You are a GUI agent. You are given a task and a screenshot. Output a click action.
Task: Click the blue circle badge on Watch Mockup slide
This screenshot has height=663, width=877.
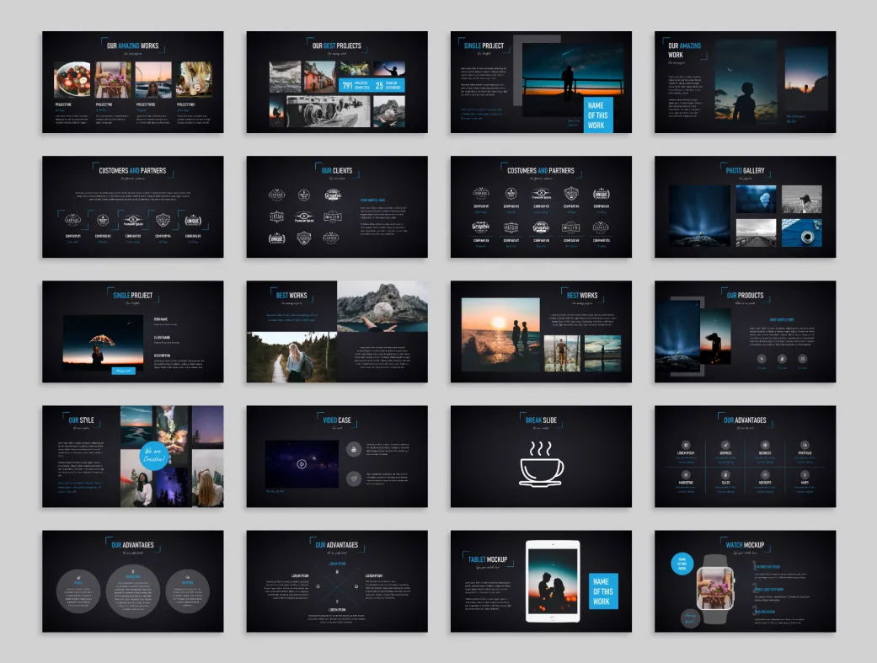pyautogui.click(x=682, y=564)
